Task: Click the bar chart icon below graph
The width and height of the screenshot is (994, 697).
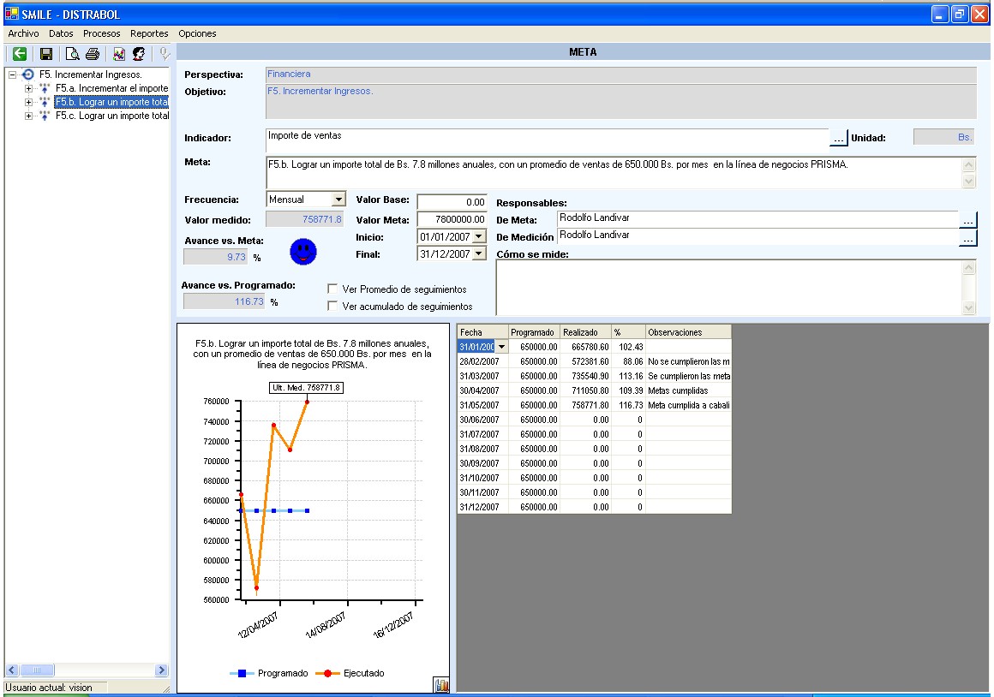Action: click(x=441, y=685)
